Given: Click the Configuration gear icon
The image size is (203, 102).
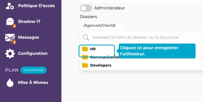Looking at the screenshot, I should pos(10,54).
